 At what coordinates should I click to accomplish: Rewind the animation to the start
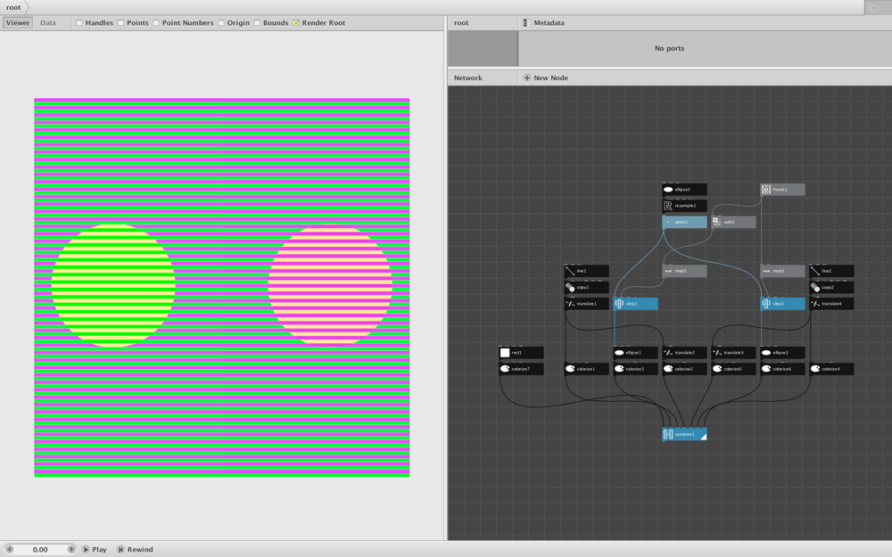[x=135, y=550]
